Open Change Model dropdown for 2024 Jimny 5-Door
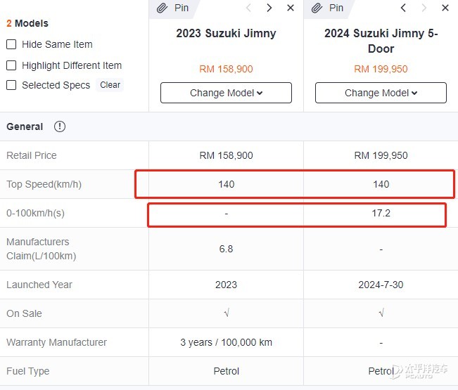Viewport: 458px width, 390px height. [x=381, y=93]
